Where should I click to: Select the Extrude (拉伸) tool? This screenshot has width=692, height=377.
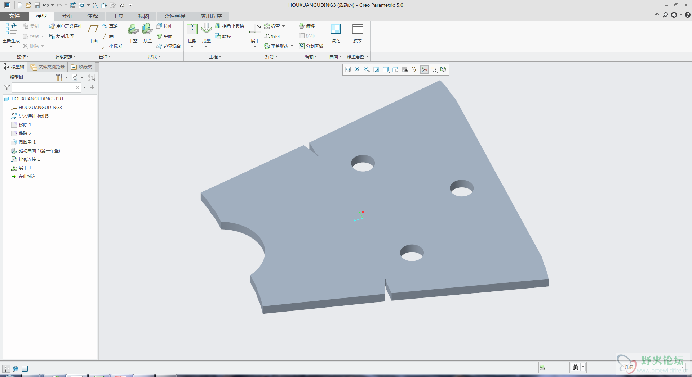(165, 26)
